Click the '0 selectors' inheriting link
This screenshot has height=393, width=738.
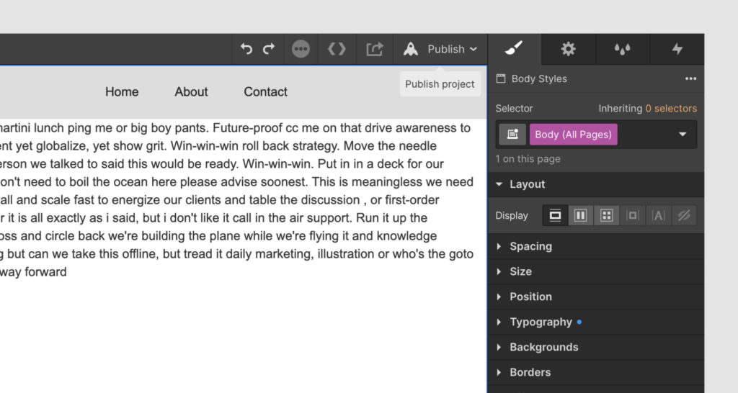(x=671, y=108)
